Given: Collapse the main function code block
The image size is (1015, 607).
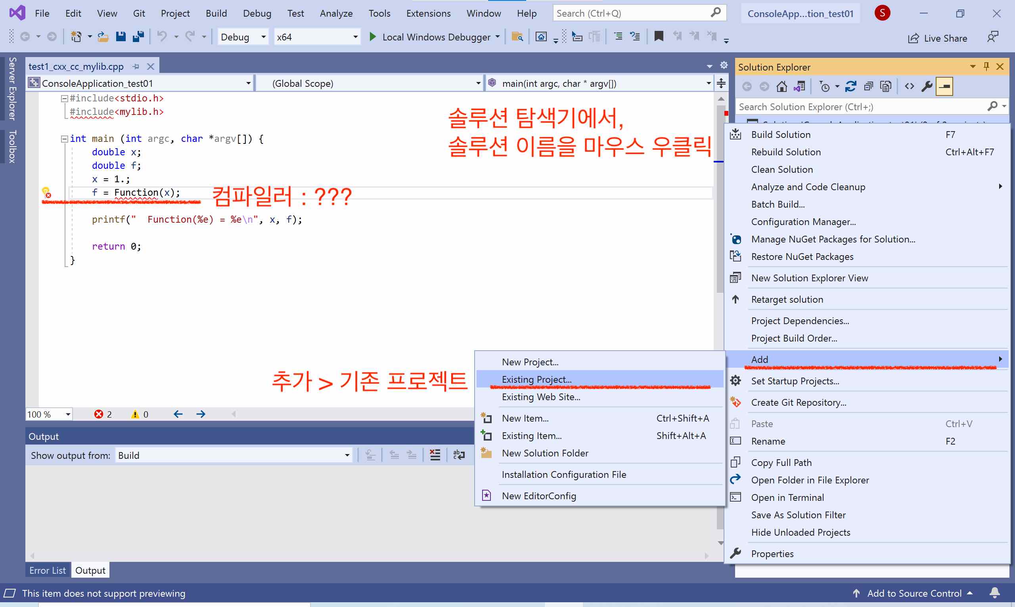Looking at the screenshot, I should coord(64,139).
